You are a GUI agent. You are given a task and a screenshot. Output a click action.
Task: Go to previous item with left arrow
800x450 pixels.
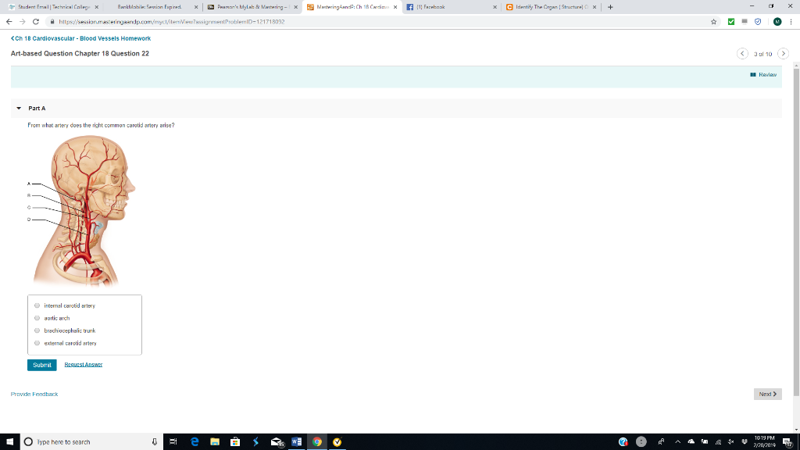pyautogui.click(x=742, y=54)
